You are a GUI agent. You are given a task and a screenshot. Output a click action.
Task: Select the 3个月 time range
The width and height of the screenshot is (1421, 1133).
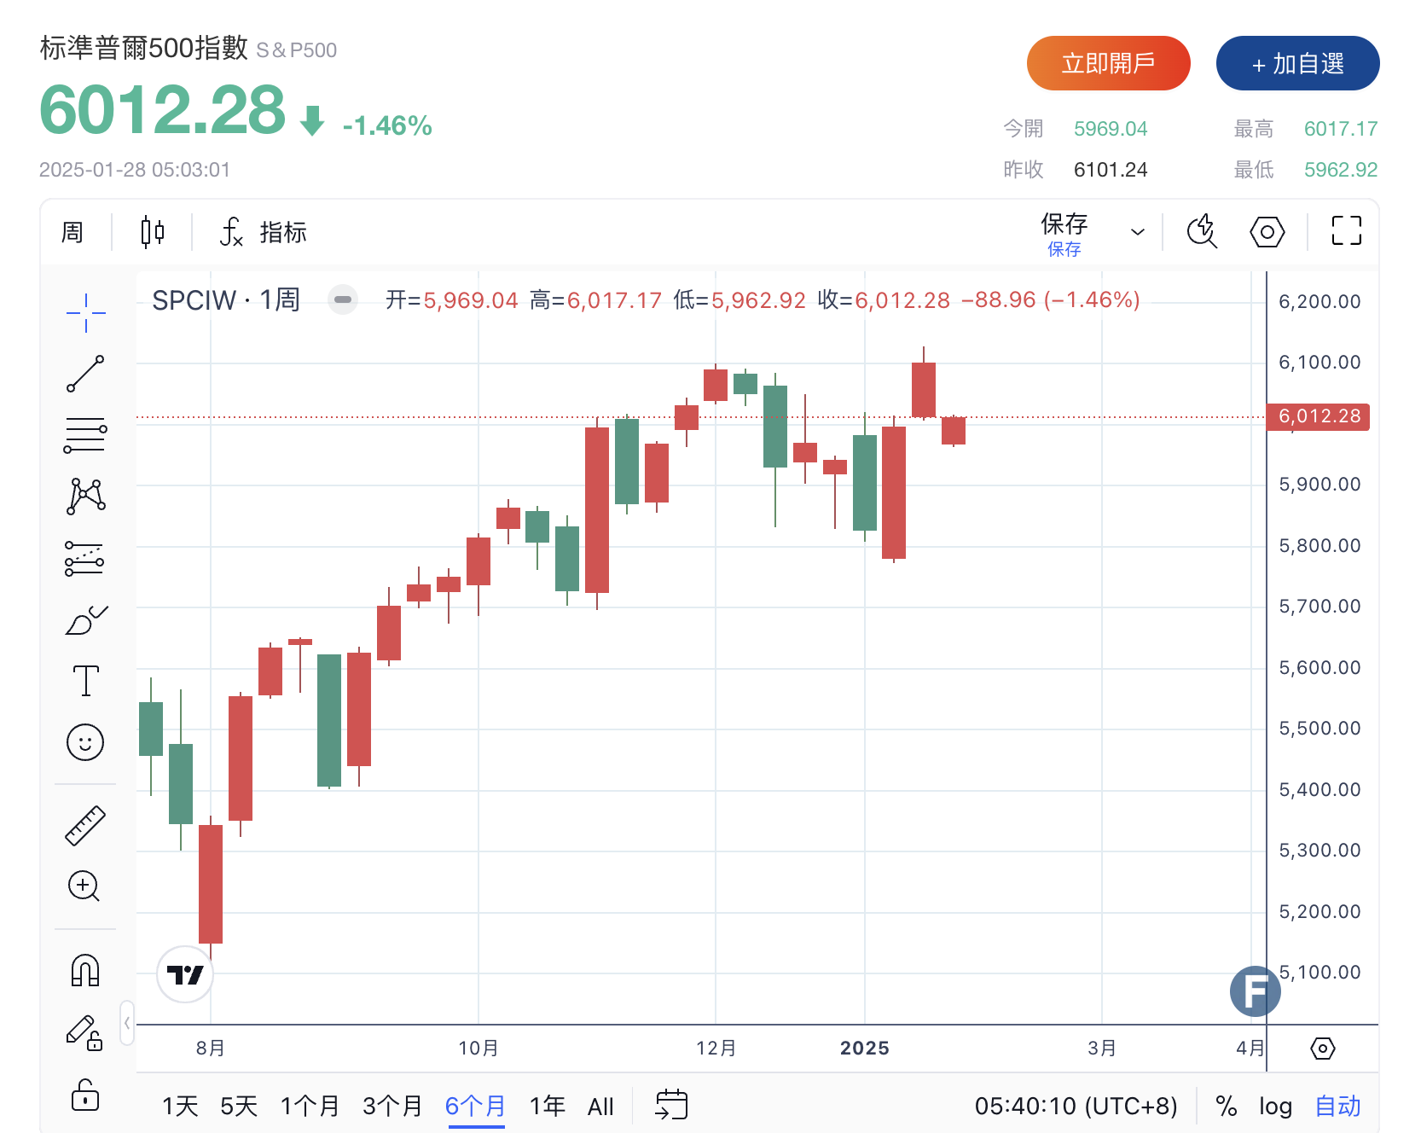392,1107
